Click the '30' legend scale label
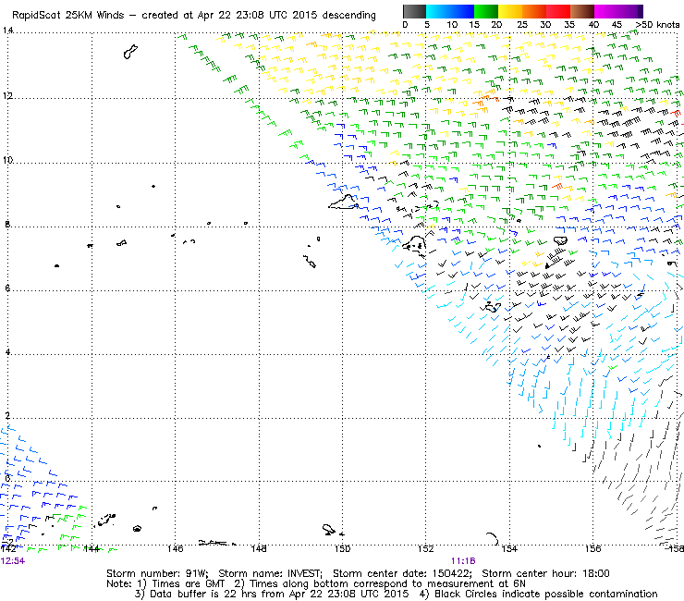The image size is (684, 601). pyautogui.click(x=545, y=25)
